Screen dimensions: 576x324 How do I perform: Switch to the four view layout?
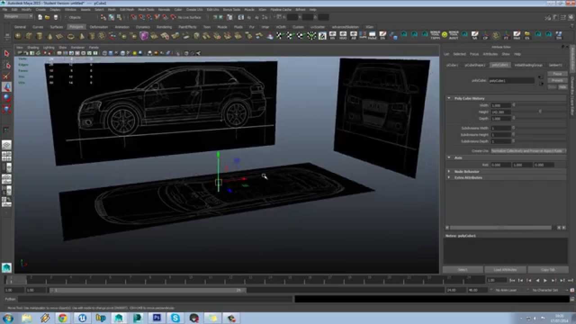(6, 156)
